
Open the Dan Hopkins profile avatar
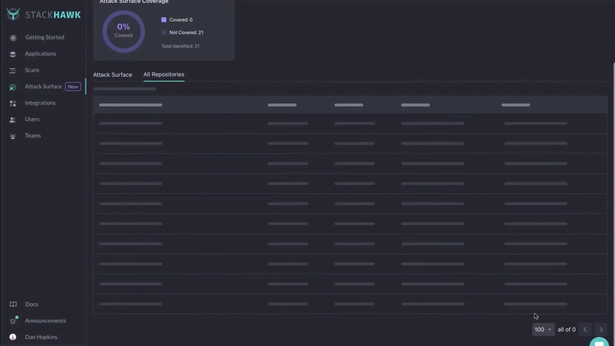tap(13, 337)
